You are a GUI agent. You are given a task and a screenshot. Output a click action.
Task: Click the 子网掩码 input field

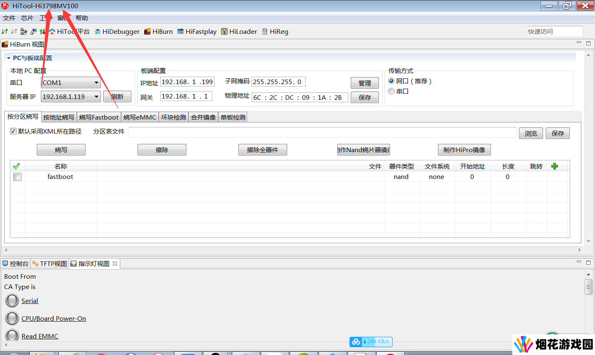[278, 82]
